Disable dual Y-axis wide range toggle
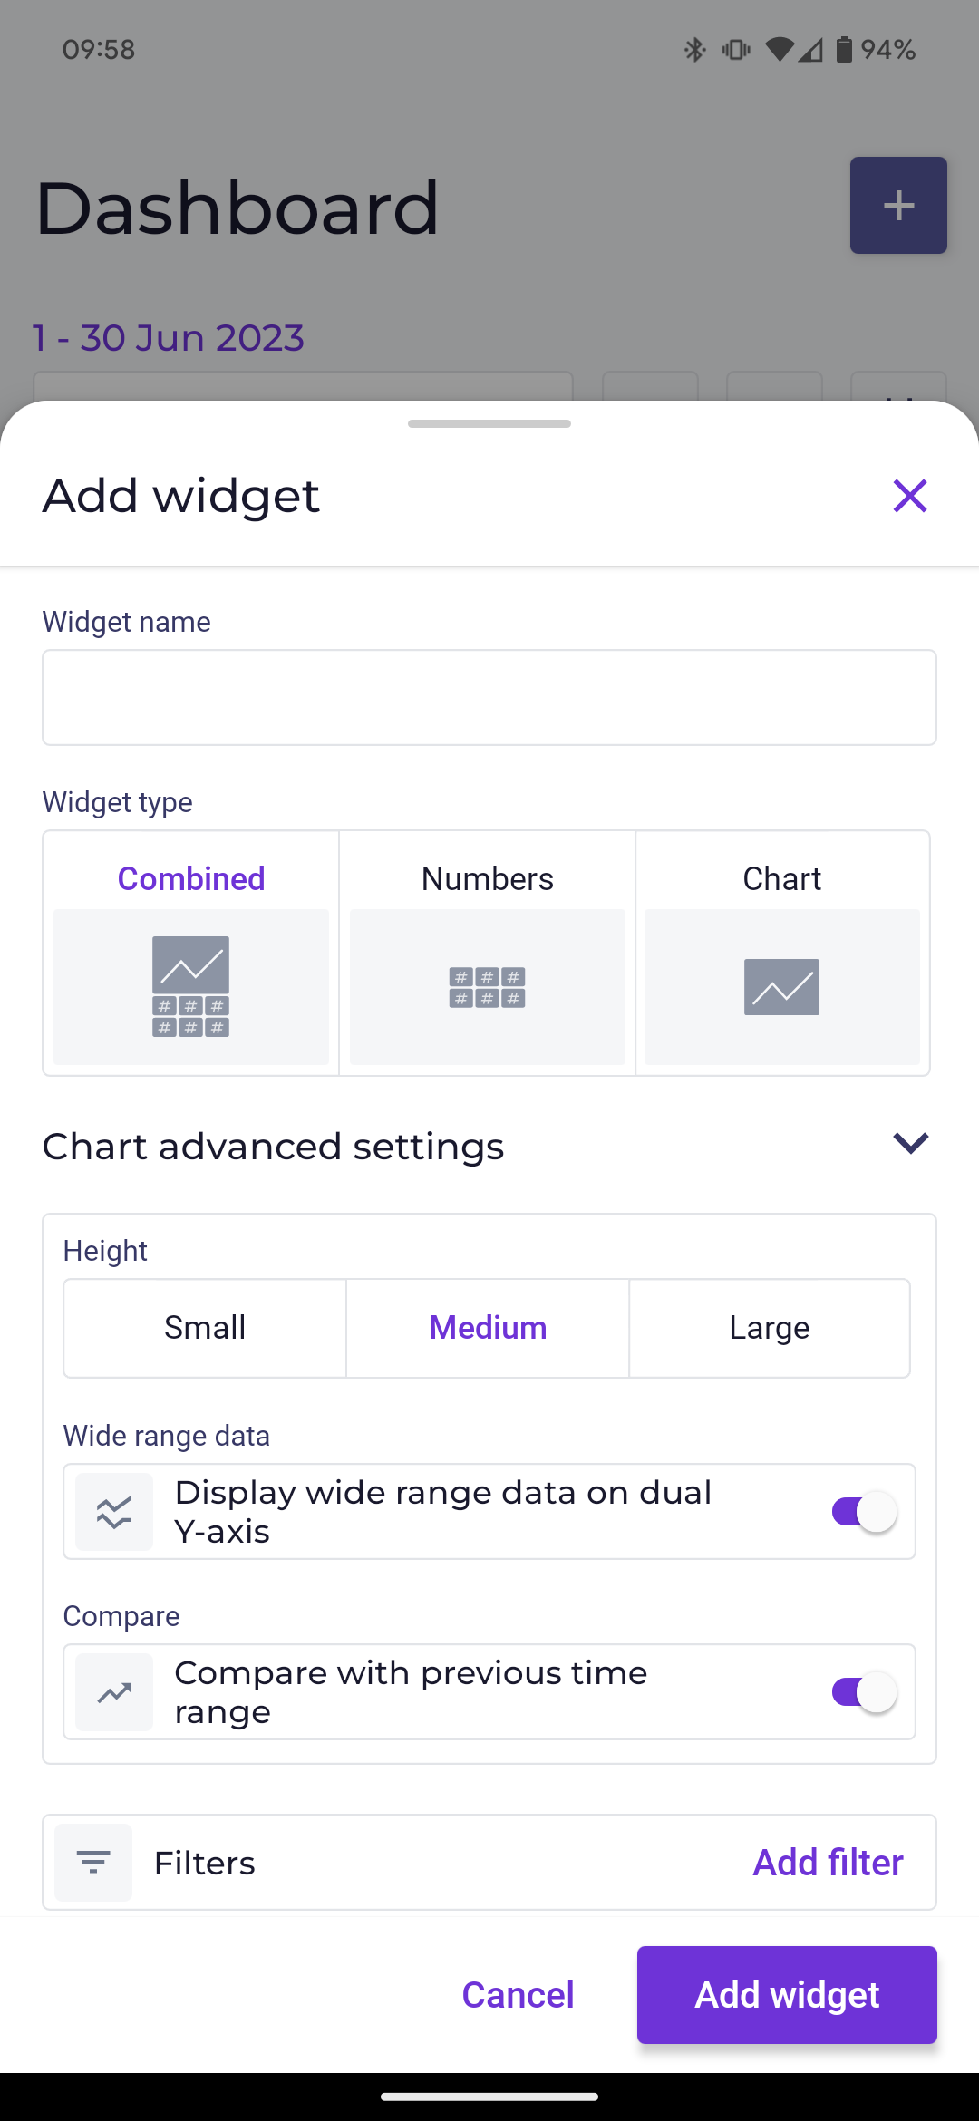979x2121 pixels. (x=864, y=1512)
